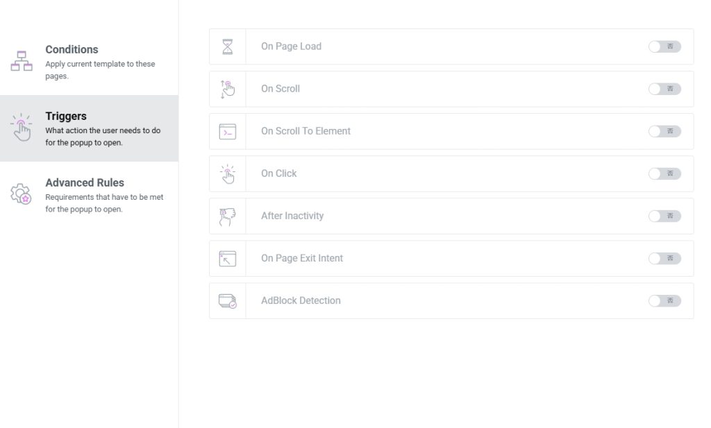This screenshot has height=428, width=711.
Task: Turn on On Page Exit Intent toggle
Action: coord(664,258)
